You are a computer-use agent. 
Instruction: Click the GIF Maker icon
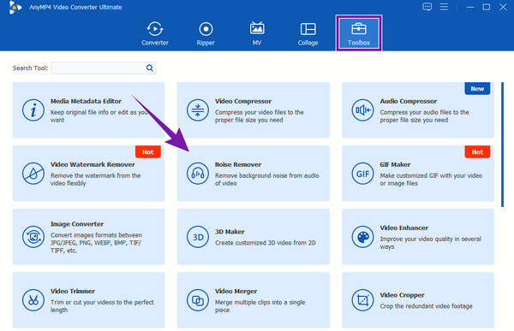pyautogui.click(x=362, y=174)
